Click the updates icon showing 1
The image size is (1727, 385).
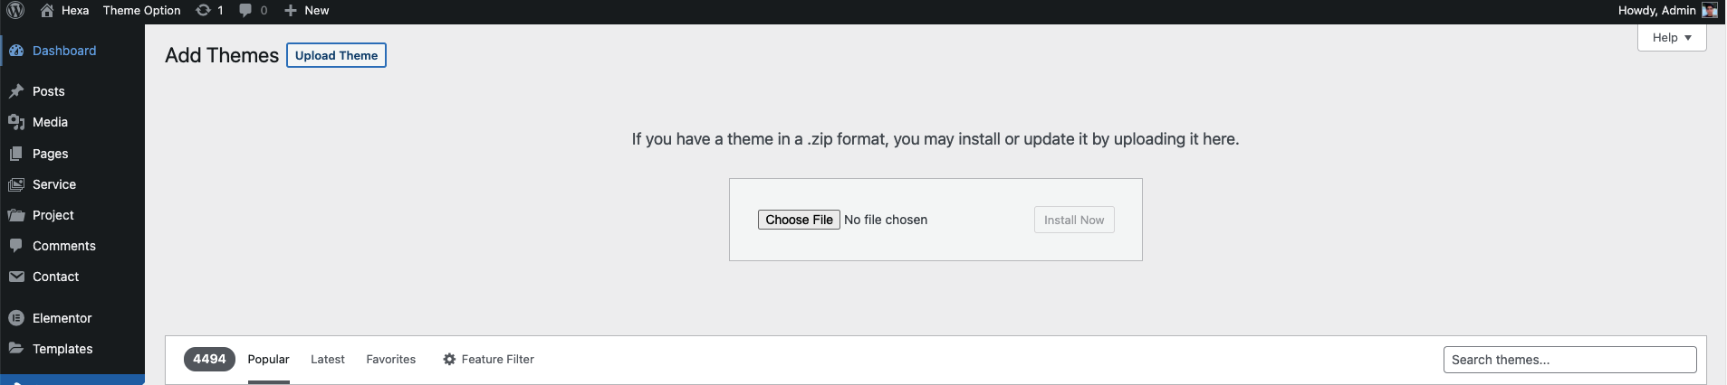204,10
